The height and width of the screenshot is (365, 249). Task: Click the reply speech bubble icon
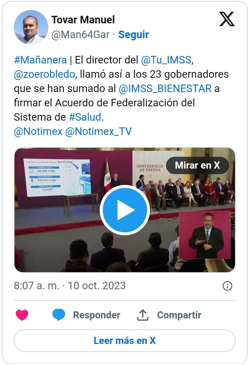(x=59, y=315)
